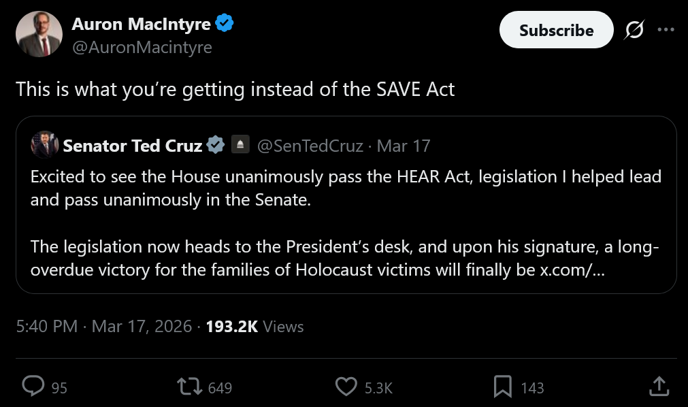Bookmark this post
The width and height of the screenshot is (688, 407).
coord(502,387)
